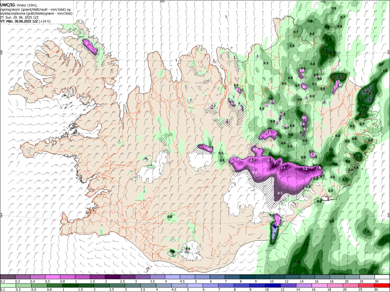This screenshot has height=292, width=390.
Task: Click the '2.5' label in the rain legend row
Action: tap(112, 290)
